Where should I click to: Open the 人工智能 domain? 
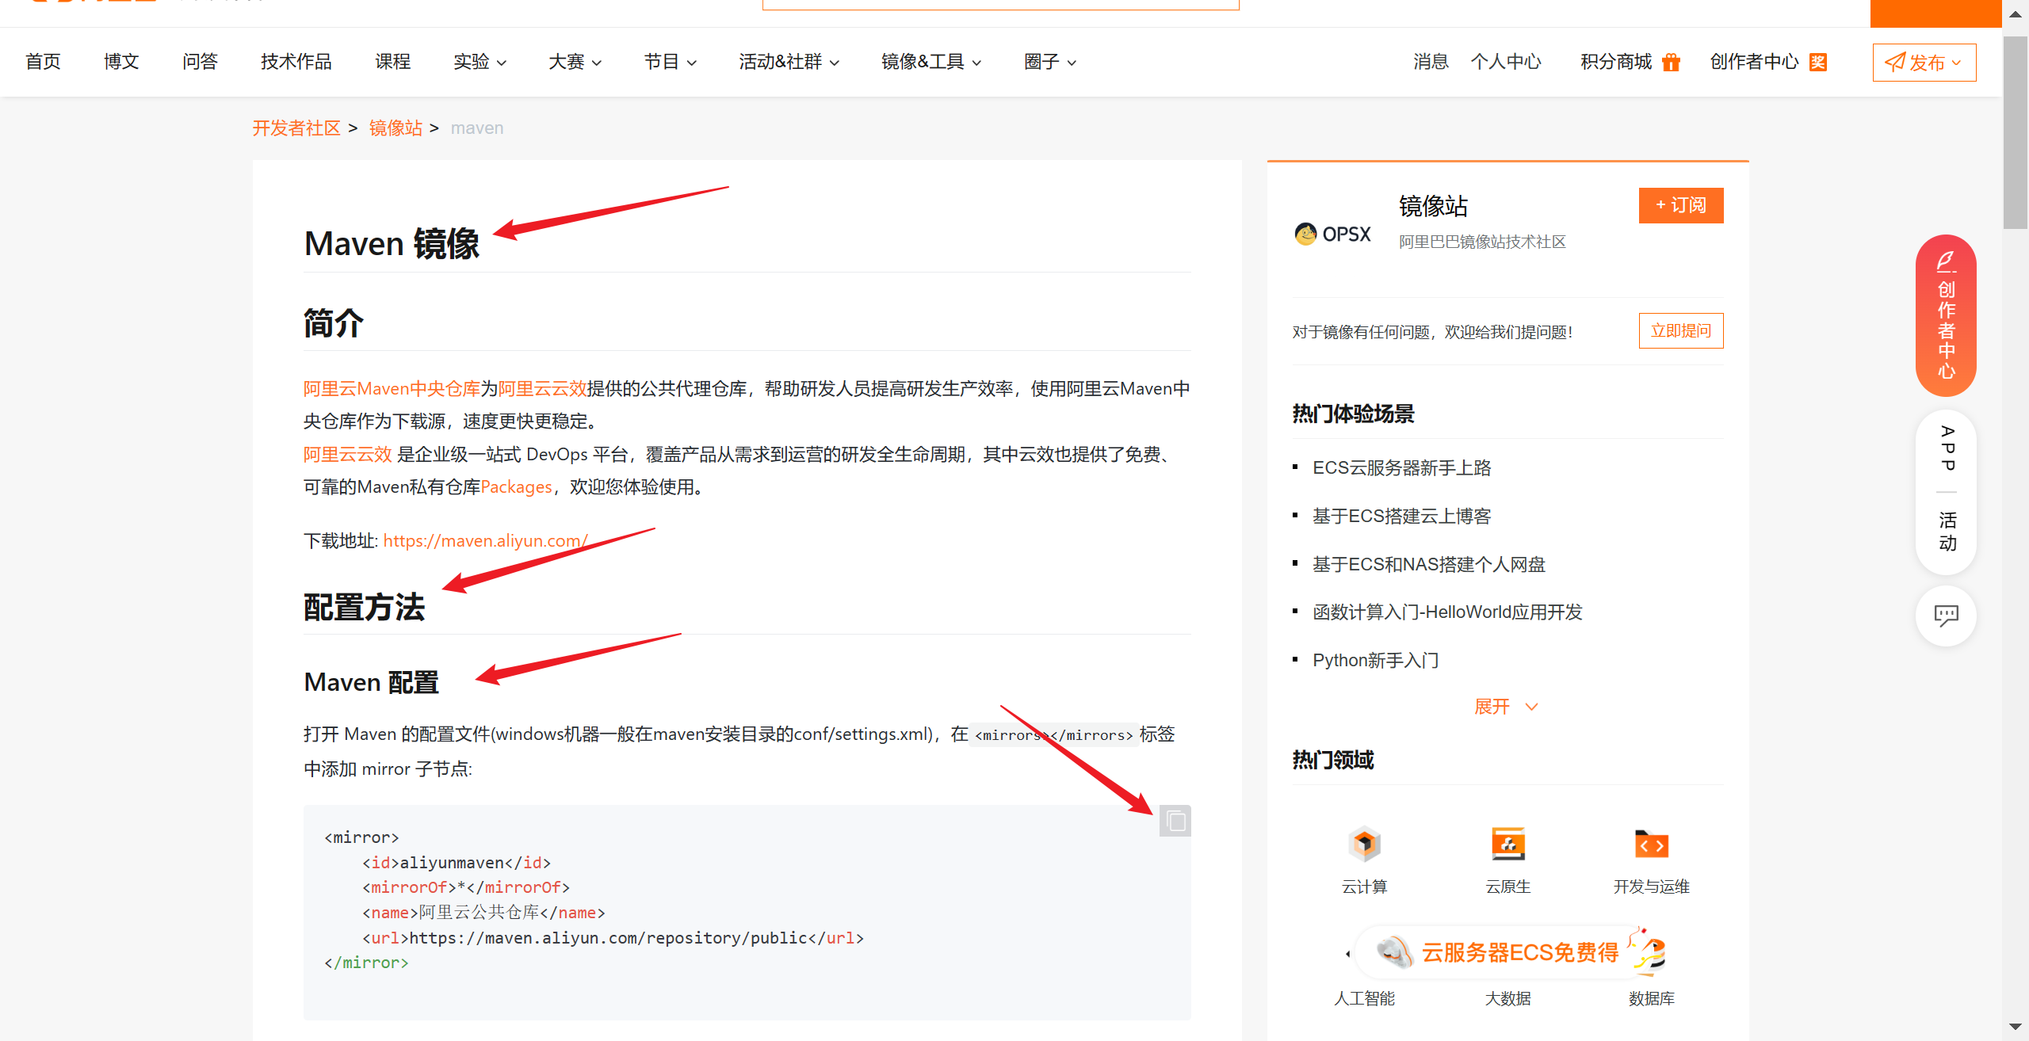1364,999
